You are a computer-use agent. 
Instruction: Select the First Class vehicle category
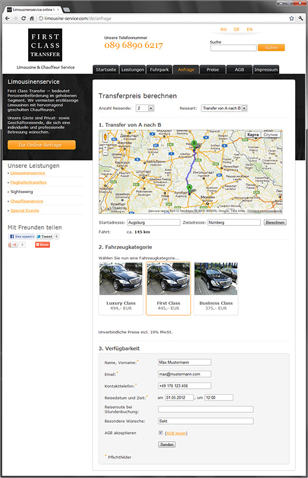pos(168,288)
